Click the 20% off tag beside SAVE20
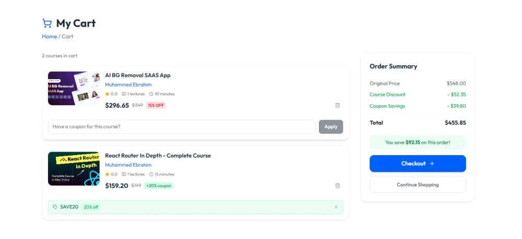522x239 pixels. (91, 207)
